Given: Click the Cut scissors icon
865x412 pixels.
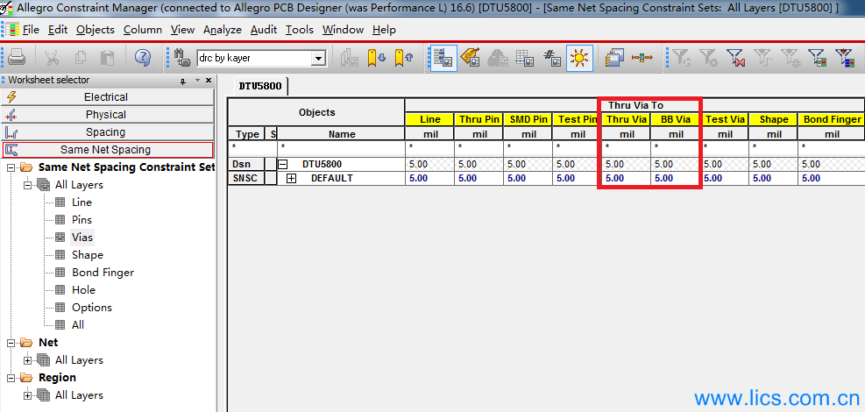Looking at the screenshot, I should [x=52, y=57].
